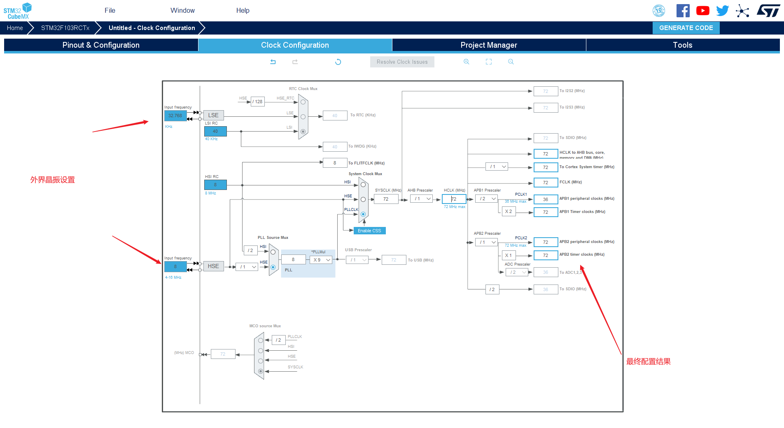Image resolution: width=784 pixels, height=428 pixels.
Task: Select LSE in the RTC Clock Mux
Action: click(303, 117)
